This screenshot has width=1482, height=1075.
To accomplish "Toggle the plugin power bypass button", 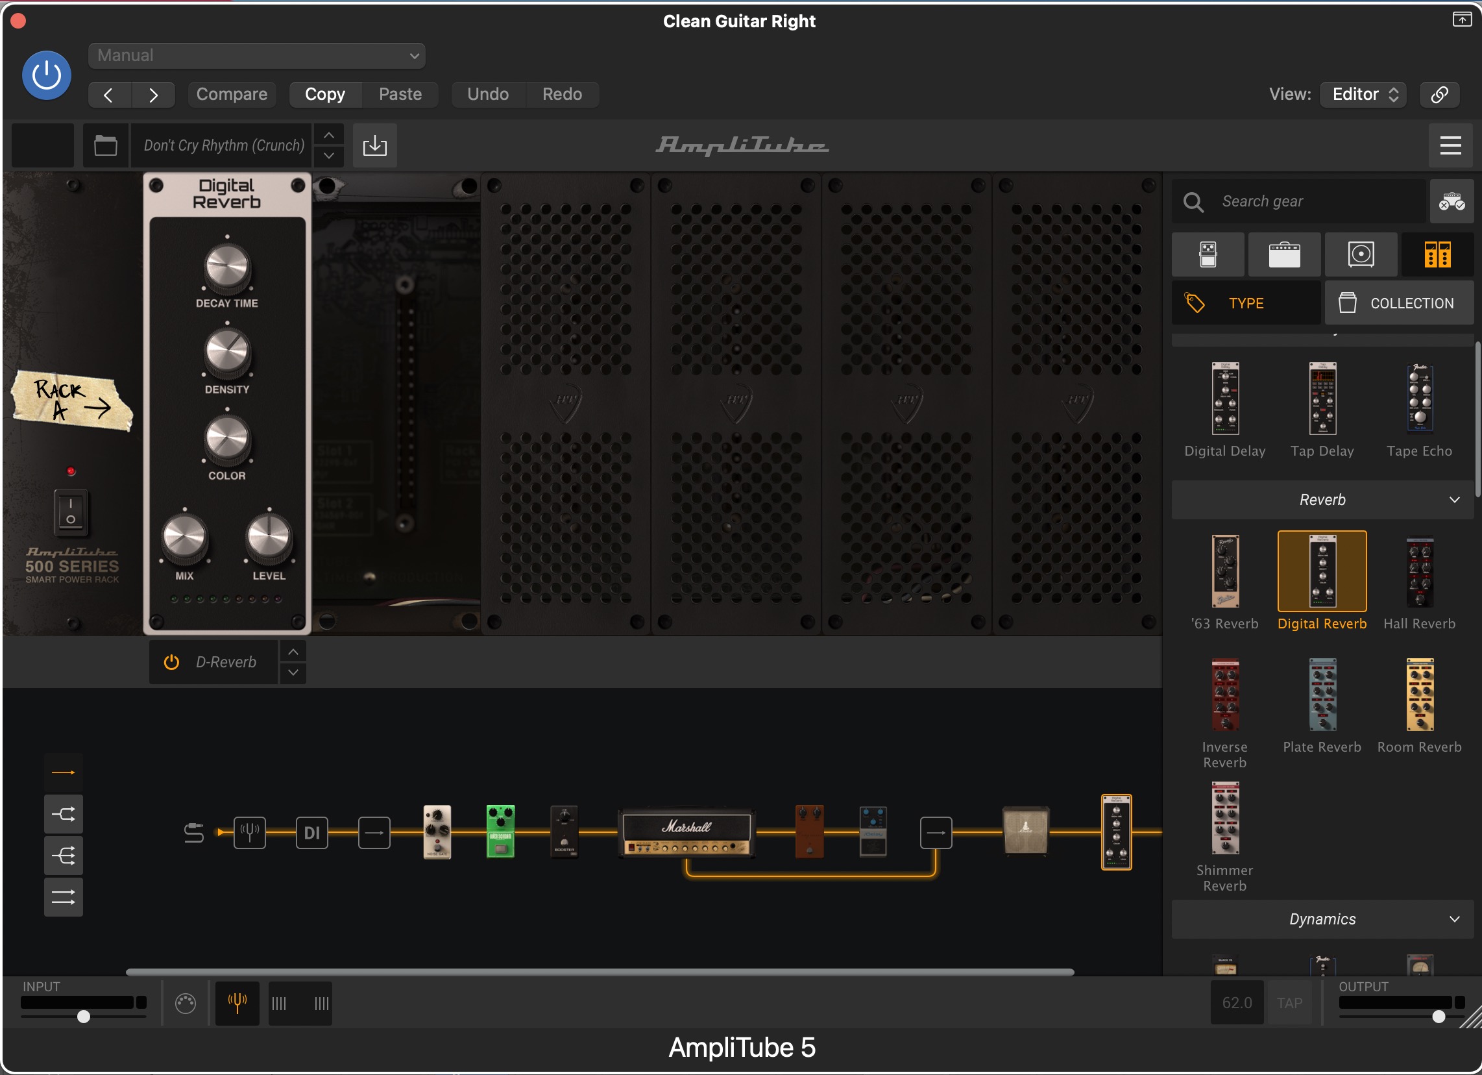I will tap(47, 75).
